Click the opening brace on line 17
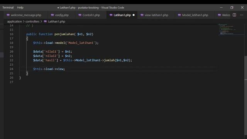The width and height of the screenshot is (247, 139). [27, 39]
